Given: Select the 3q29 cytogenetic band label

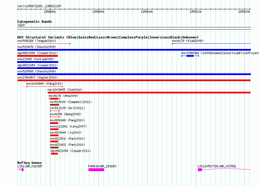Looking at the screenshot, I should [x=21, y=25].
